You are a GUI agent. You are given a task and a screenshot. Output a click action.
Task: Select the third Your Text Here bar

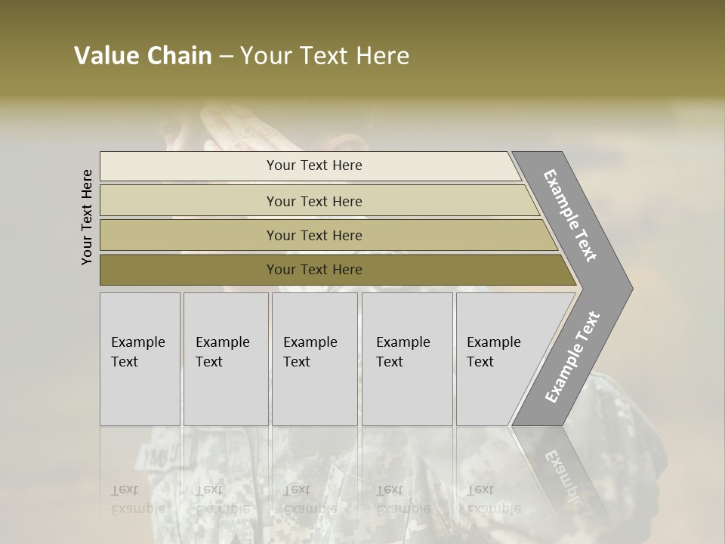(x=314, y=235)
